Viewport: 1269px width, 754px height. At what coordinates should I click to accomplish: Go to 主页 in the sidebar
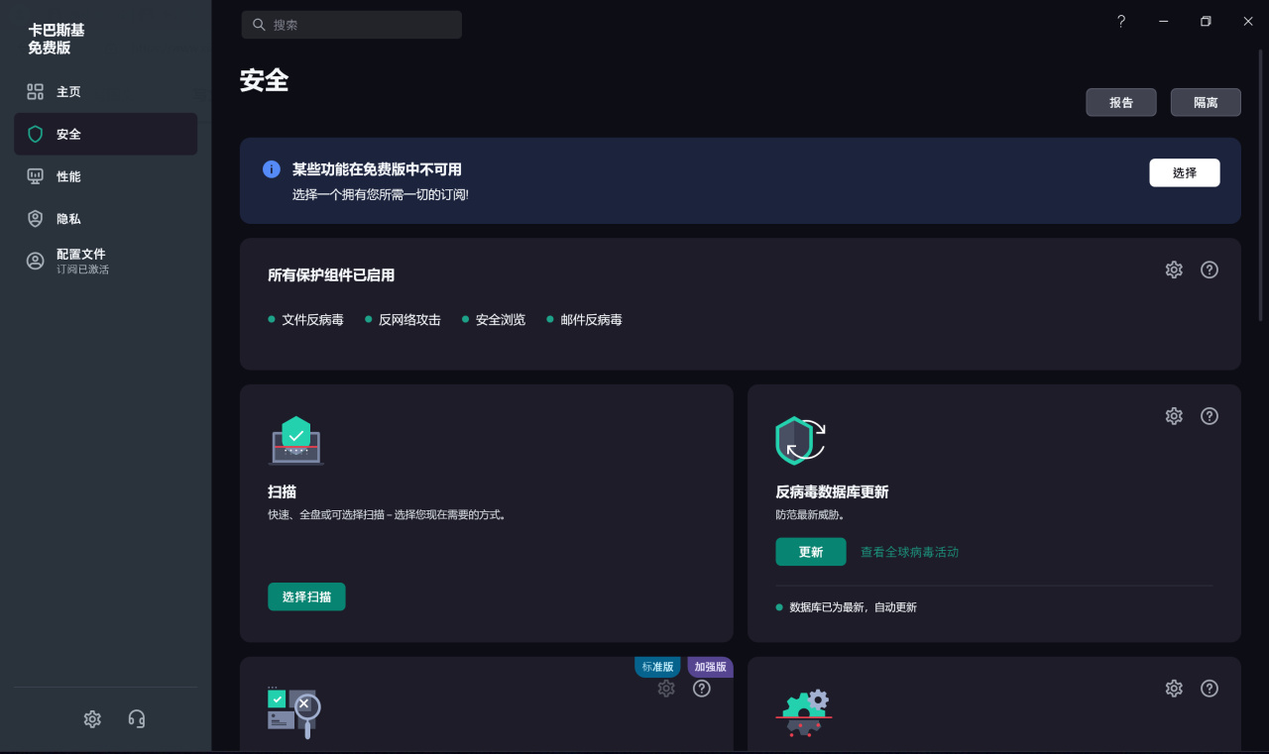pyautogui.click(x=105, y=92)
